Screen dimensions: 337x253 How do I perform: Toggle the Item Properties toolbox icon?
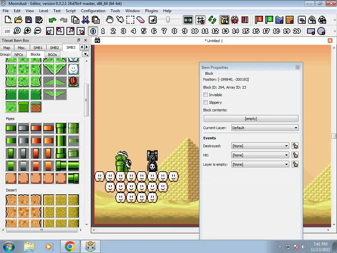click(x=224, y=20)
